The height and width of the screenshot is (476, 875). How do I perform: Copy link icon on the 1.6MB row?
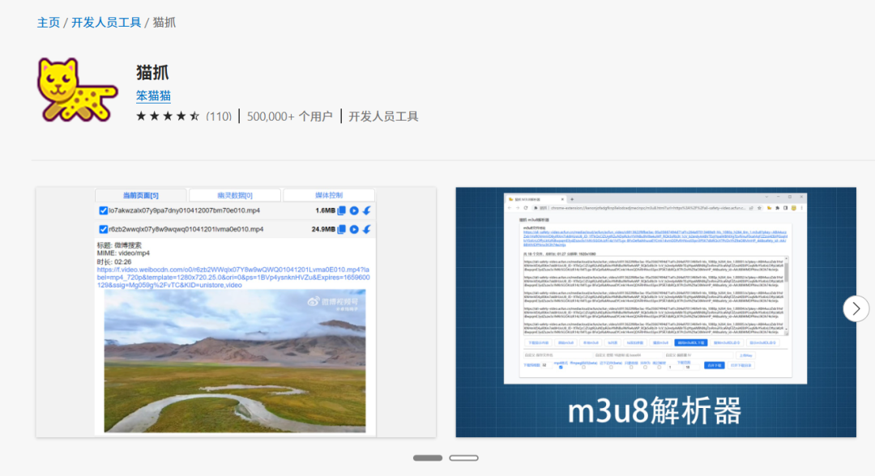342,210
